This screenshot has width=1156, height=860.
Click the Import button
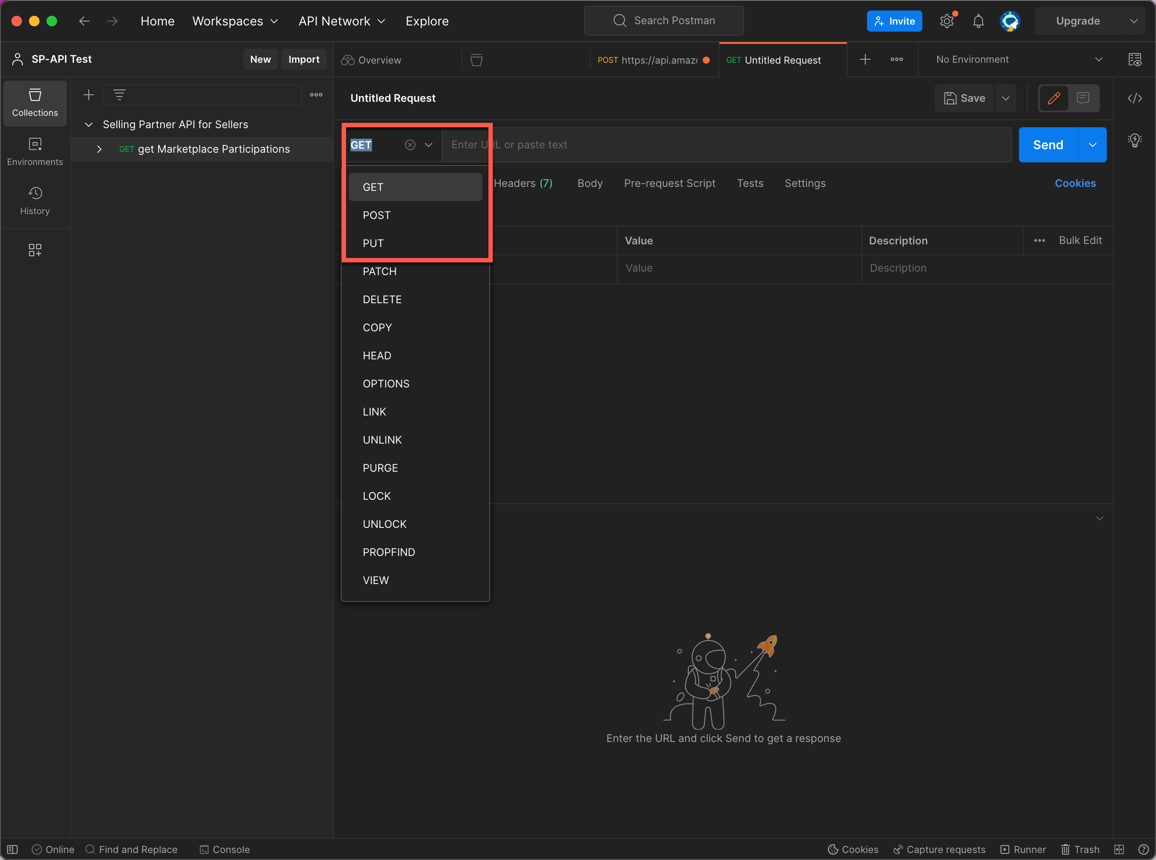pyautogui.click(x=304, y=60)
